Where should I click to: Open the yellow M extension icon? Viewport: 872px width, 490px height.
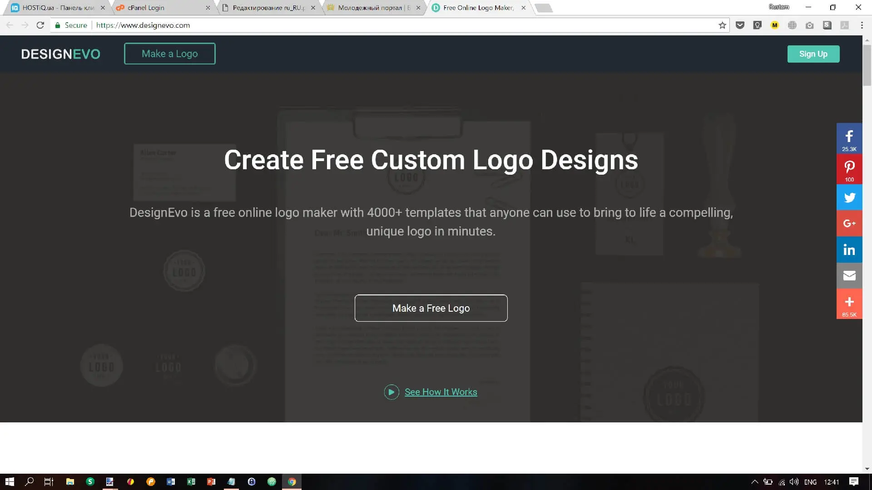point(775,25)
